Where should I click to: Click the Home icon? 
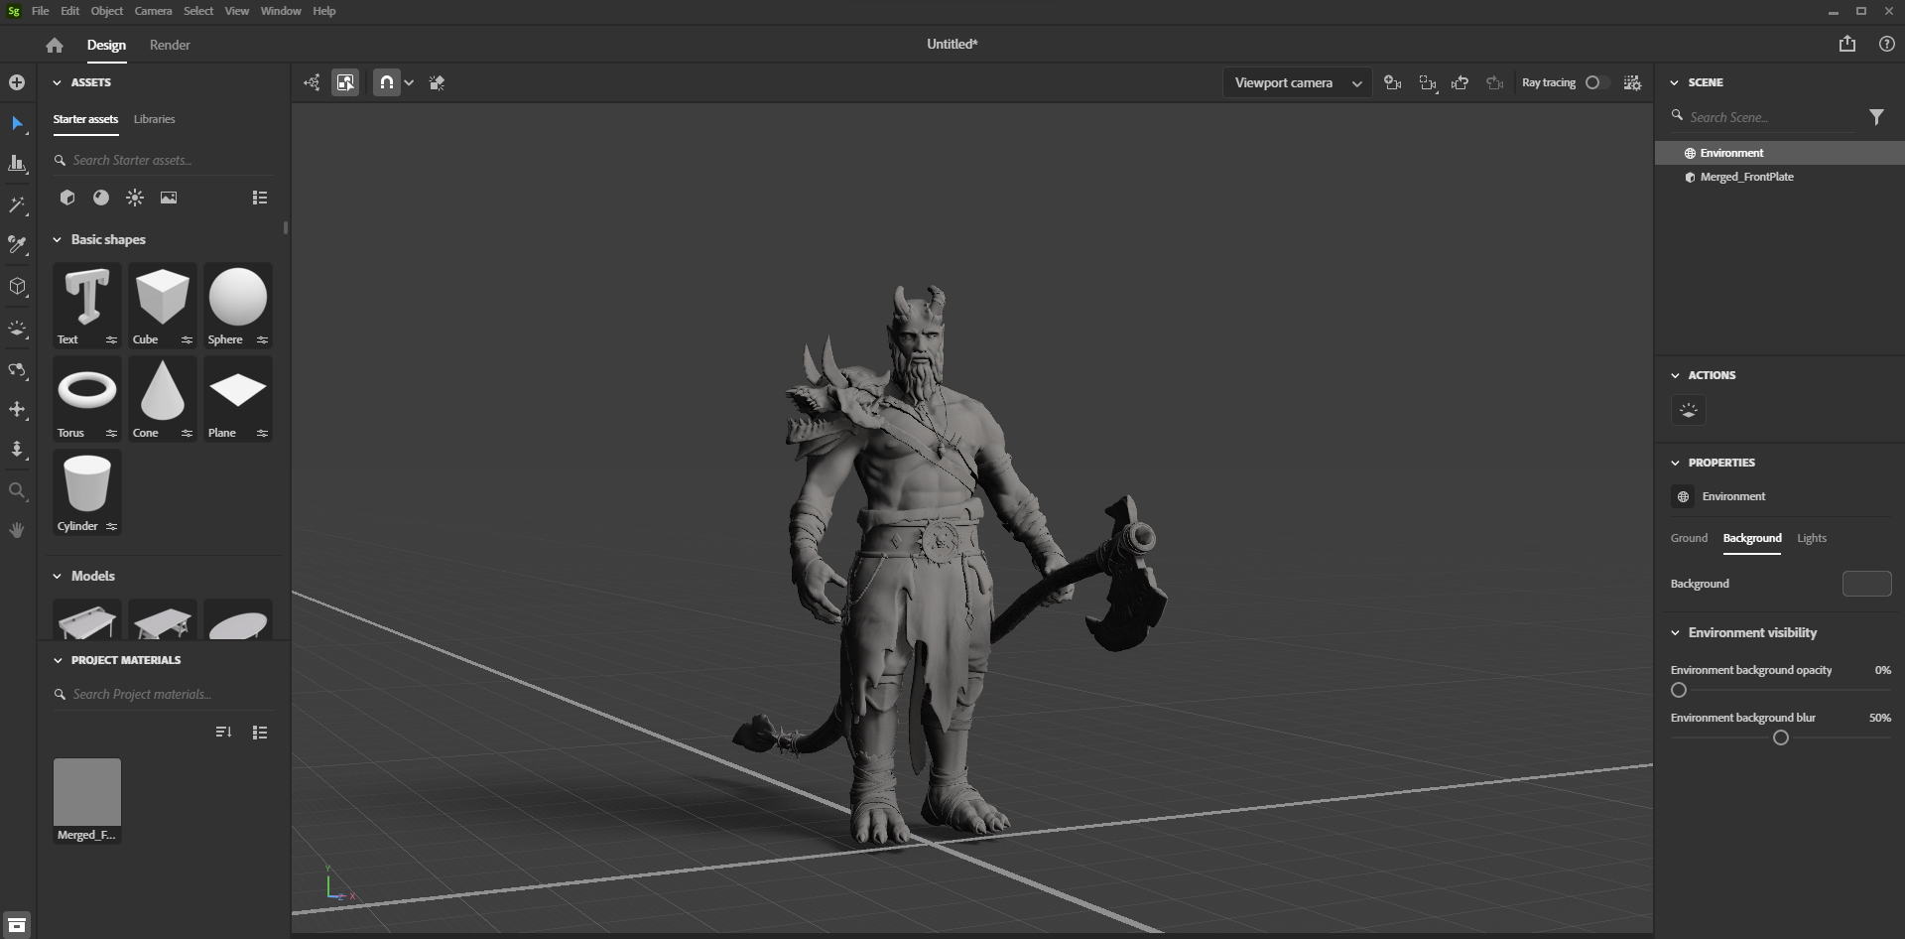click(55, 45)
